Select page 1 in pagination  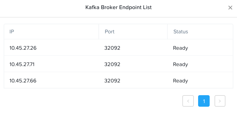(x=204, y=101)
